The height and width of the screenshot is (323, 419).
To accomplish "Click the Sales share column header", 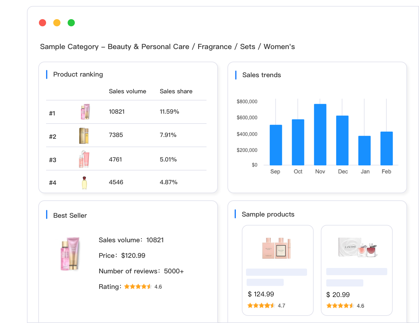I will click(x=176, y=91).
